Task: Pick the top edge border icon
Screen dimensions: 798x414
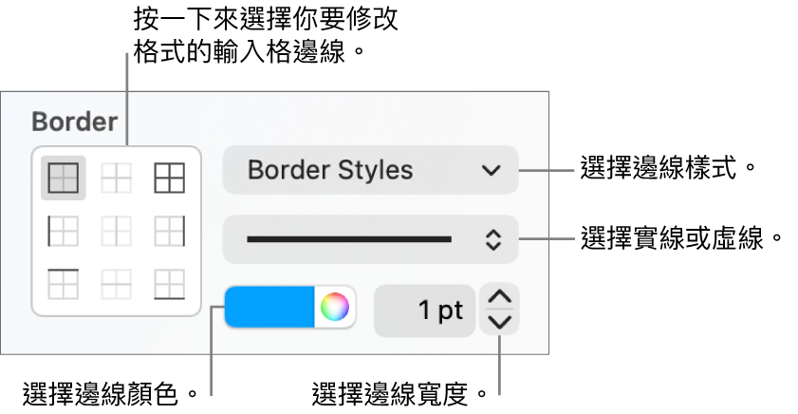Action: (64, 284)
